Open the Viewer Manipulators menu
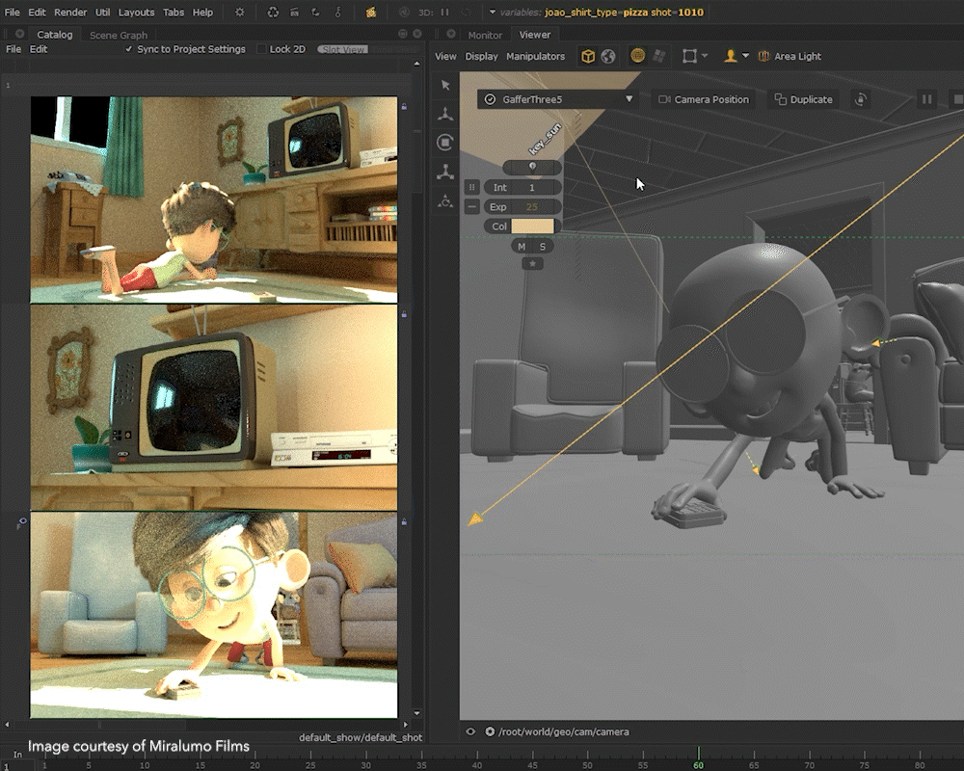Screen dimensions: 964x771 pyautogui.click(x=535, y=56)
